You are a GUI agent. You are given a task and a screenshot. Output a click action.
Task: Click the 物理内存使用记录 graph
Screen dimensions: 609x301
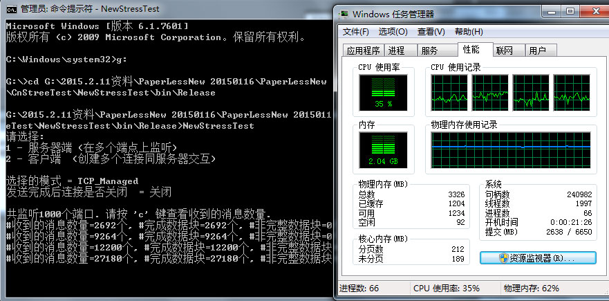pyautogui.click(x=511, y=150)
